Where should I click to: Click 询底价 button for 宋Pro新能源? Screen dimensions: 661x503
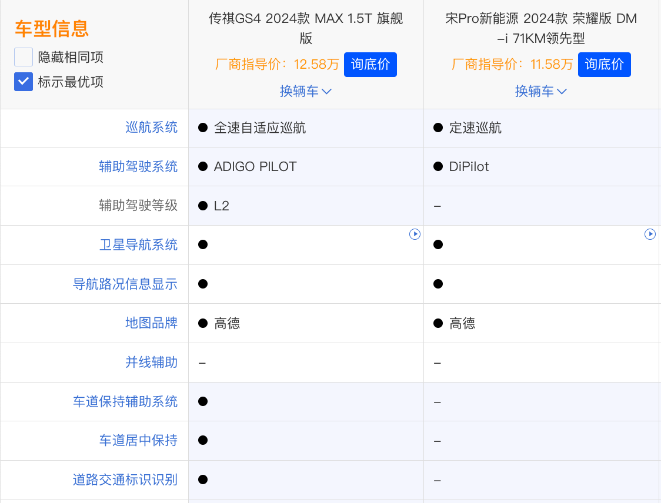[x=604, y=65]
